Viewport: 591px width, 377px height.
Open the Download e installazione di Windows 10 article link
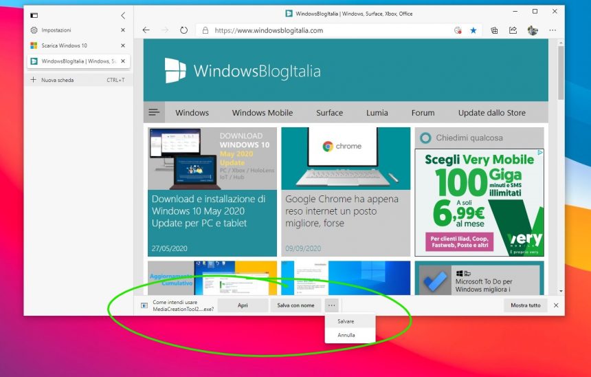[x=208, y=211]
